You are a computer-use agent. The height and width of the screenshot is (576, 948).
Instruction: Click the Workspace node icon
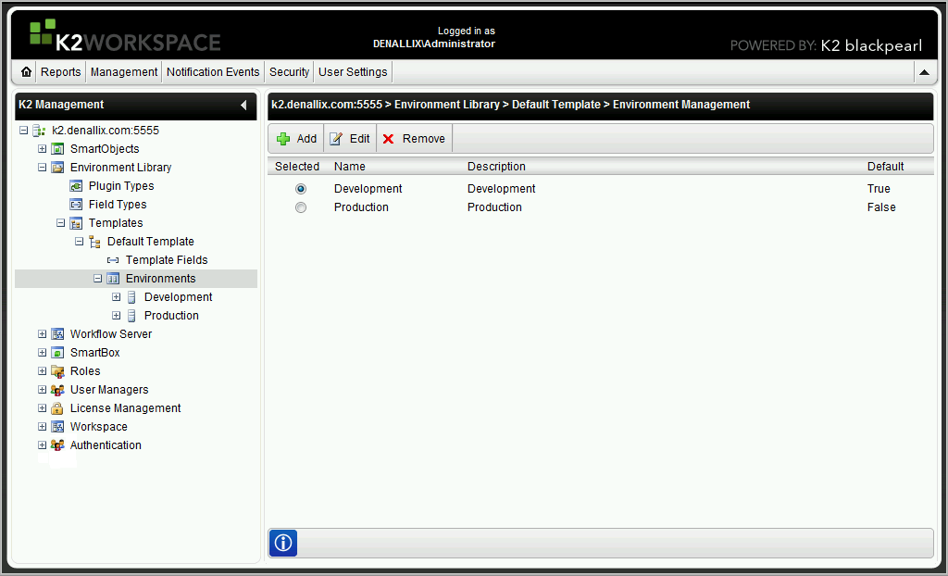coord(57,427)
